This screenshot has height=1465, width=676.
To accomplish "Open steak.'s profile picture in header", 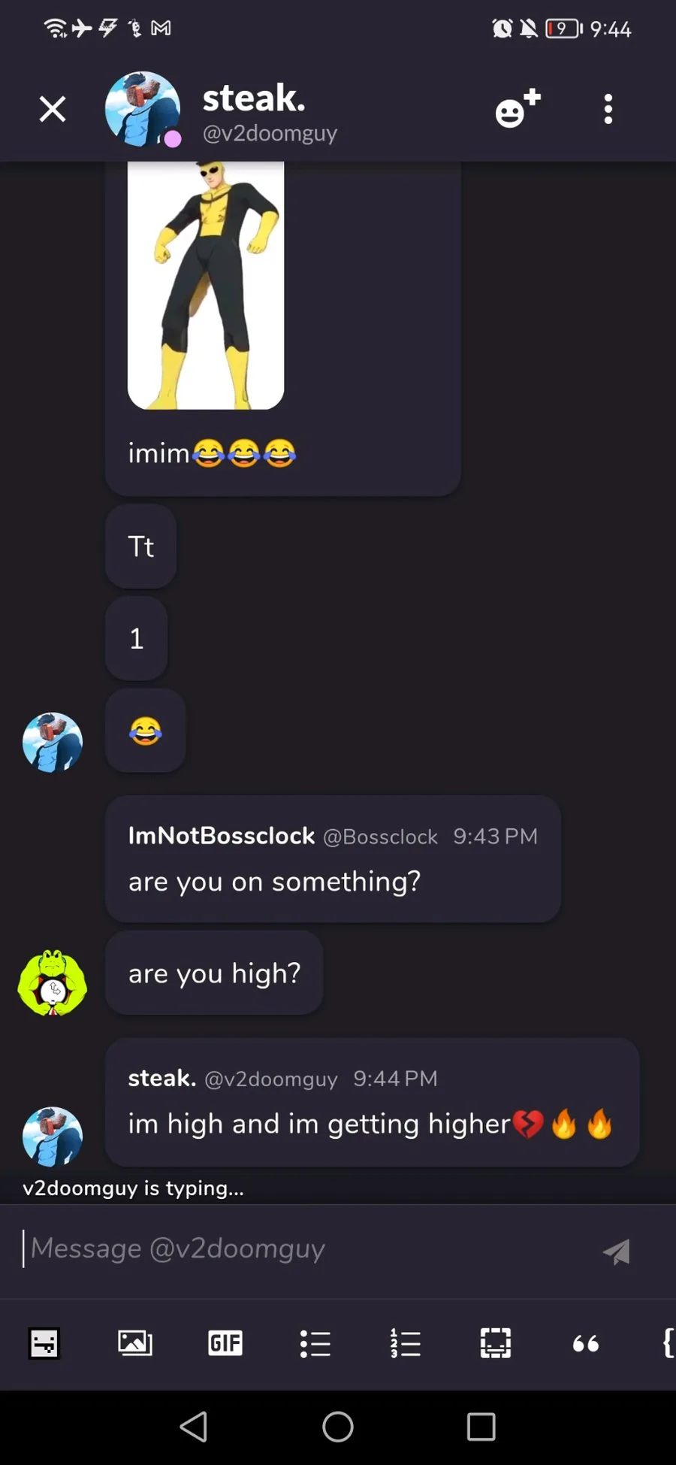I will [143, 109].
